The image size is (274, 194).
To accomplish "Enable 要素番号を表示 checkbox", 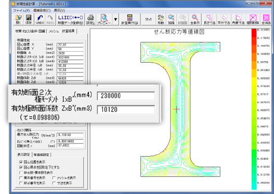I will tap(21, 178).
